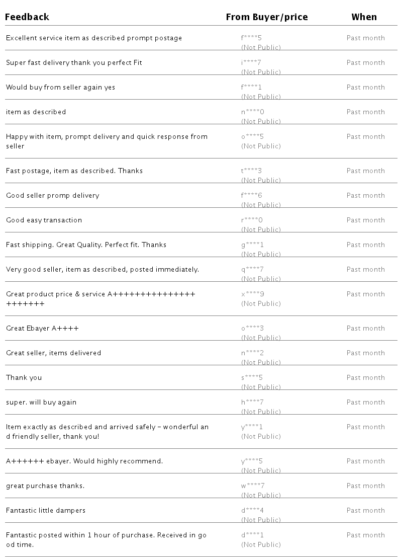The height and width of the screenshot is (557, 402).
Task: Open buyer f****5 profile link
Action: [252, 38]
